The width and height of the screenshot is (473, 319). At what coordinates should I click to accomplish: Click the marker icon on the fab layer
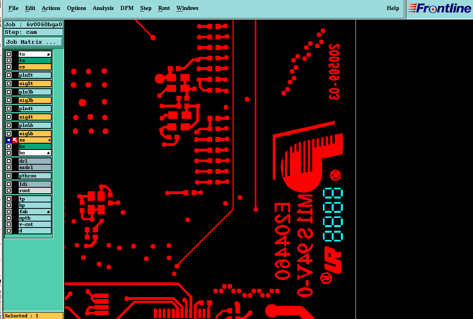[x=48, y=212]
